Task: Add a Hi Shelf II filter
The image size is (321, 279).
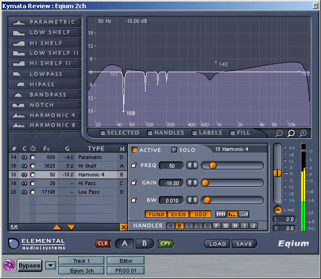Action: point(45,64)
